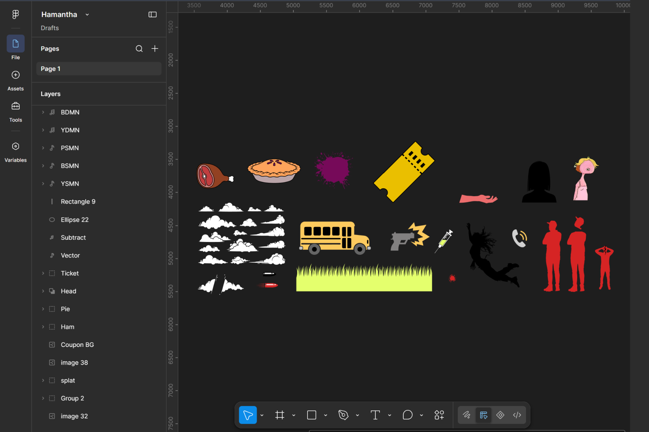Open the Variables panel

pyautogui.click(x=16, y=152)
